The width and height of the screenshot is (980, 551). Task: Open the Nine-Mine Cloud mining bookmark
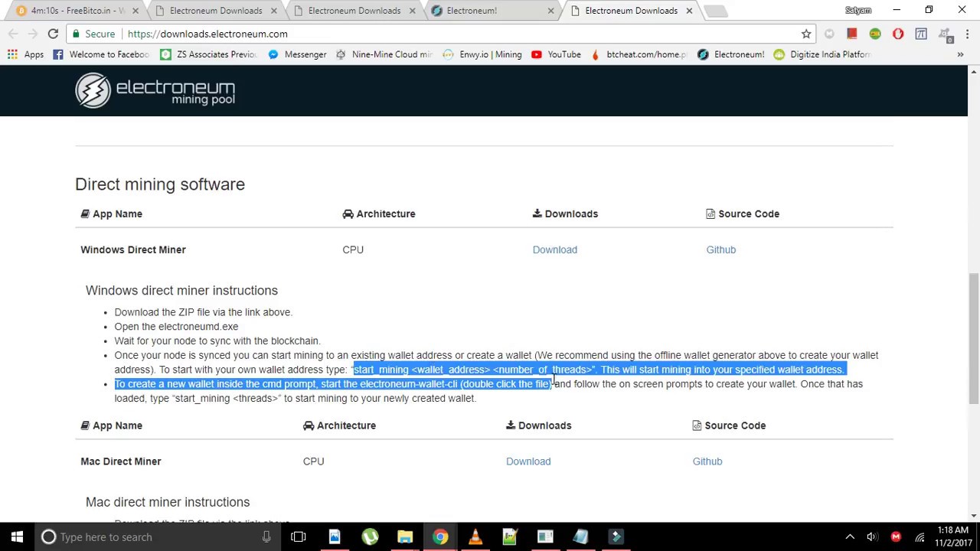coord(384,54)
